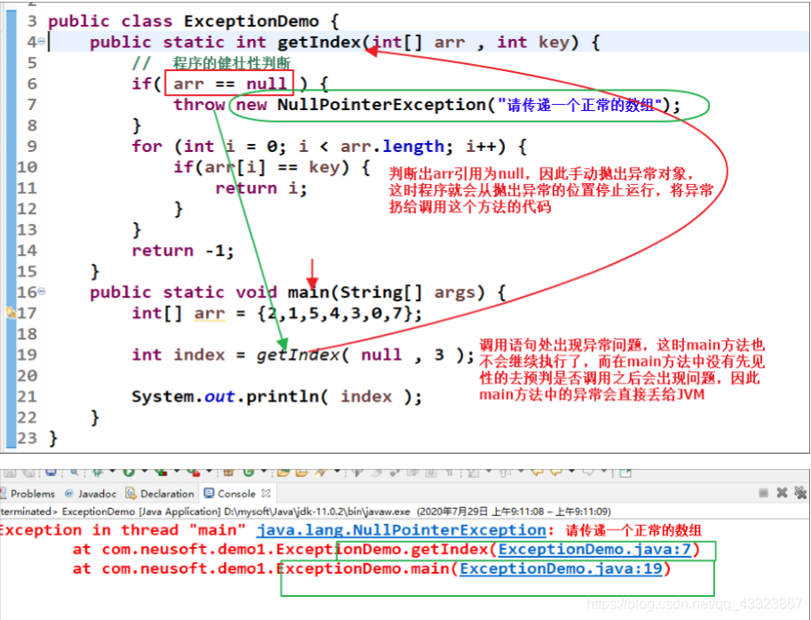The height and width of the screenshot is (620, 811).
Task: Collapse the getIndex method at line 4
Action: click(41, 42)
